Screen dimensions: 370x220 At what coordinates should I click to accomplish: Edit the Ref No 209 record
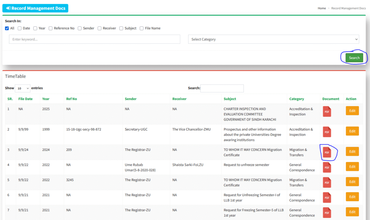(352, 152)
